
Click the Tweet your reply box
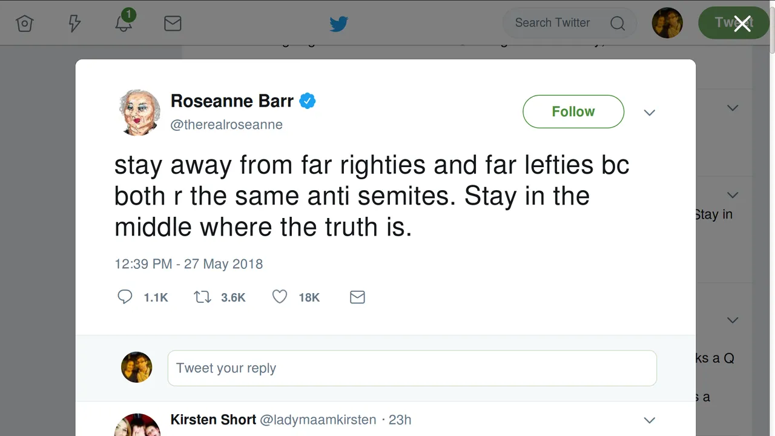(x=412, y=368)
